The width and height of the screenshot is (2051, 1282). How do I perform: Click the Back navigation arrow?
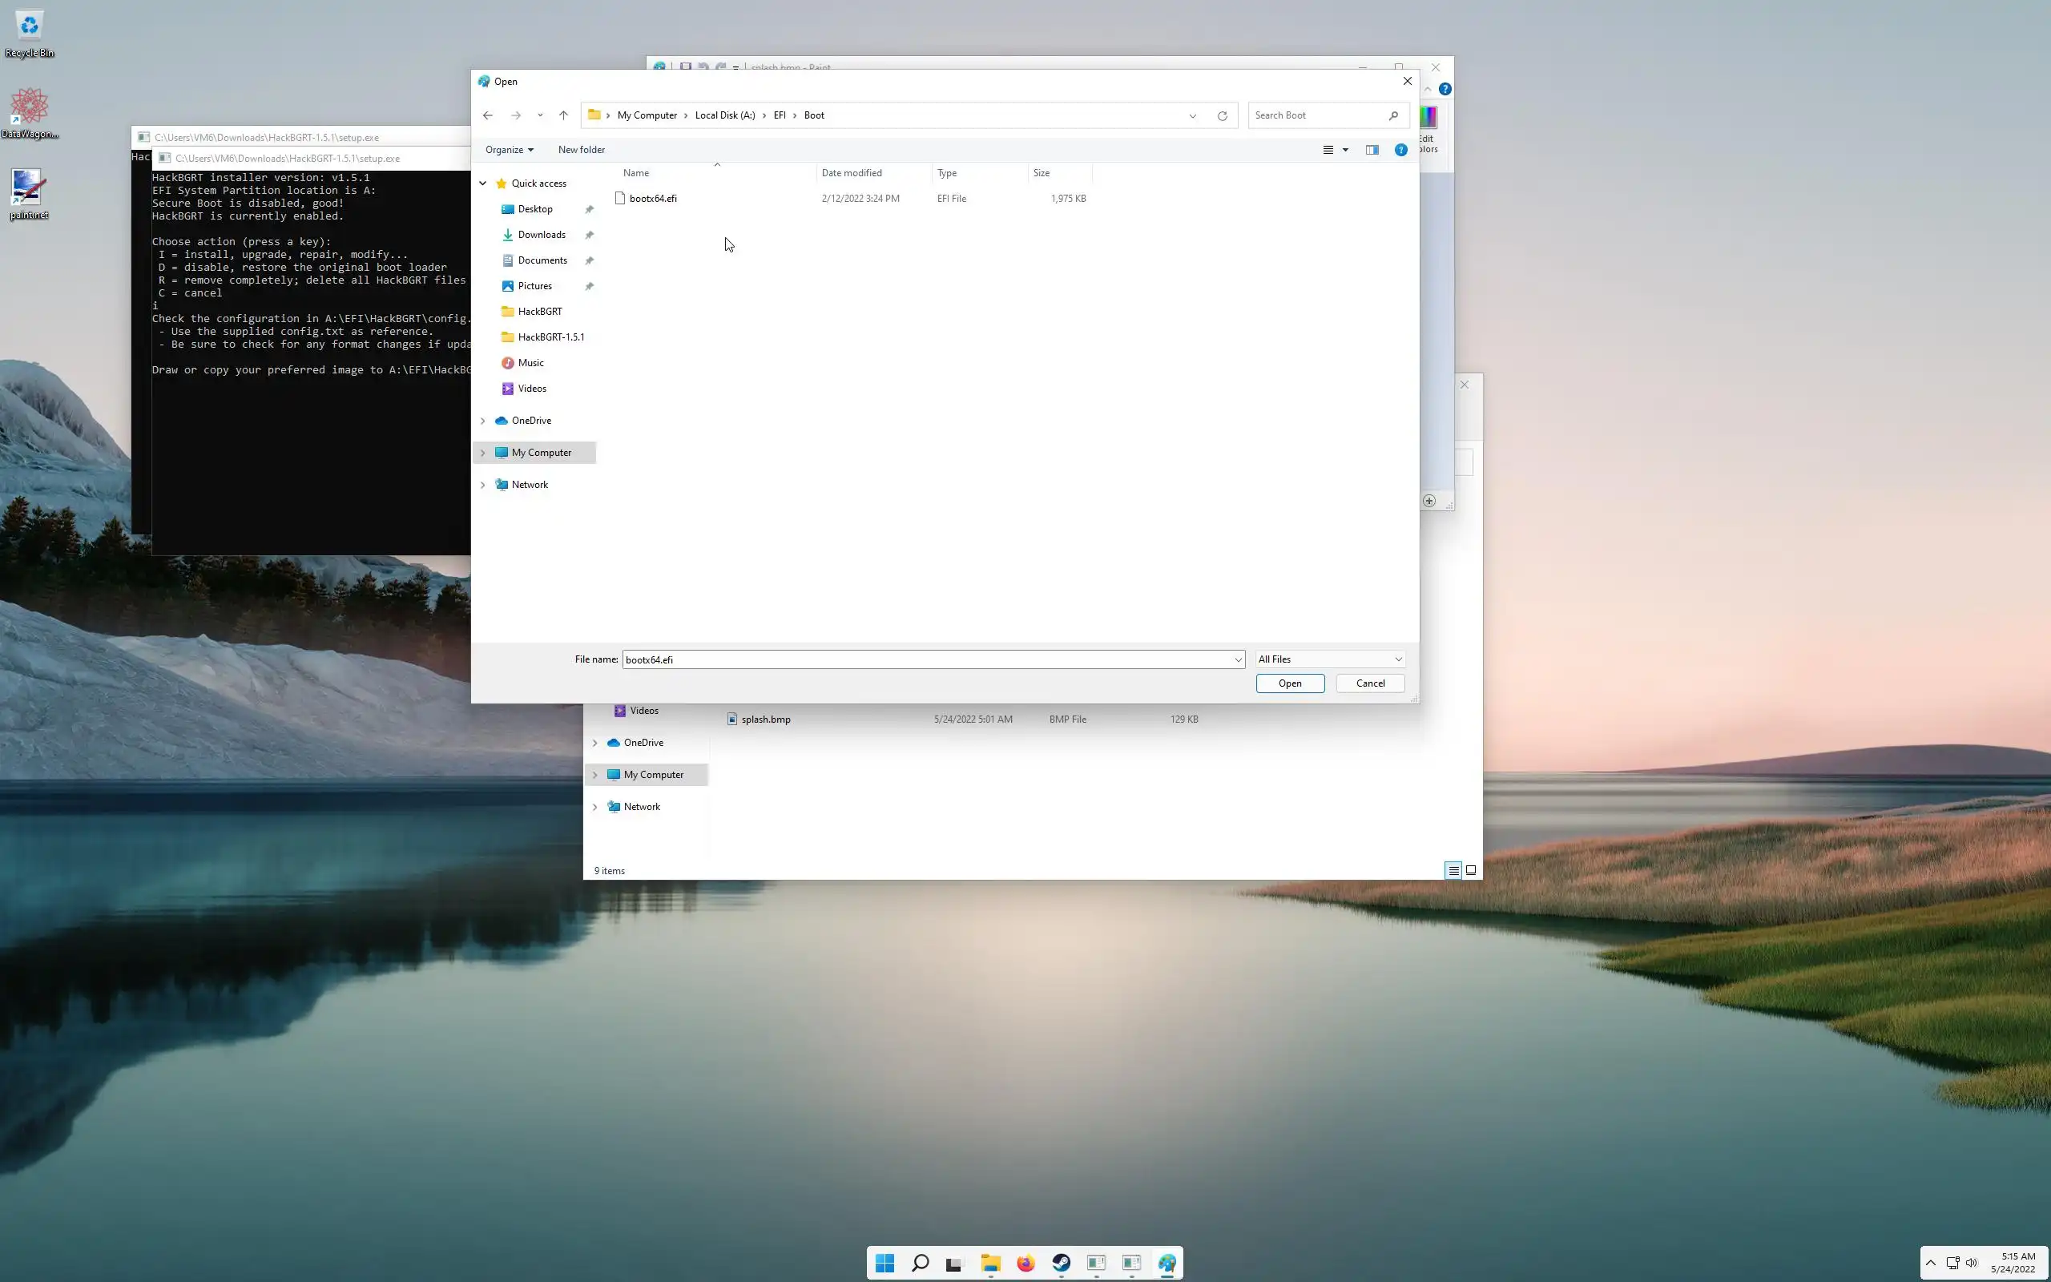click(x=487, y=115)
